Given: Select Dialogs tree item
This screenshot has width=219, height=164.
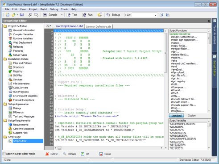Looking at the screenshot, I should click(17, 108).
